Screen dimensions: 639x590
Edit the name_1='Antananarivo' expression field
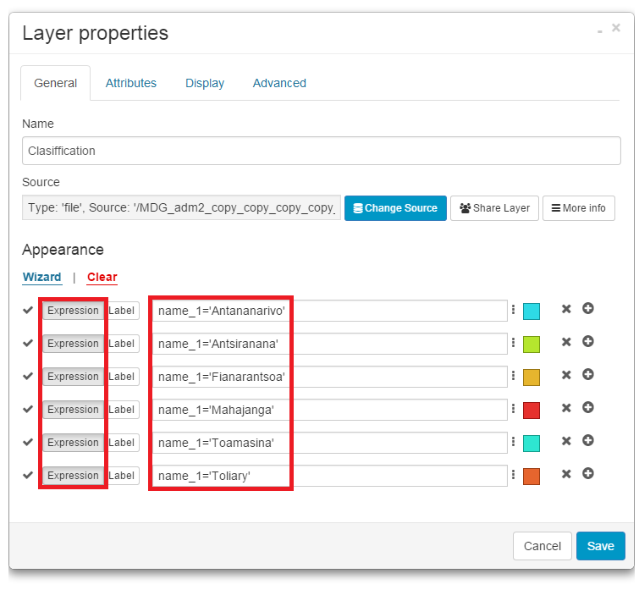click(330, 311)
